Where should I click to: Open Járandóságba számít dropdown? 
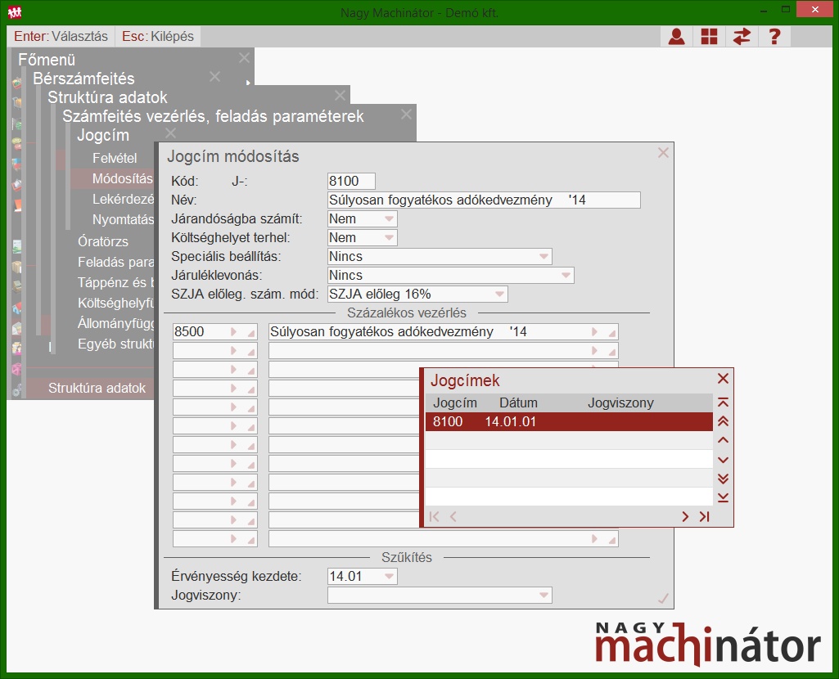click(x=389, y=218)
